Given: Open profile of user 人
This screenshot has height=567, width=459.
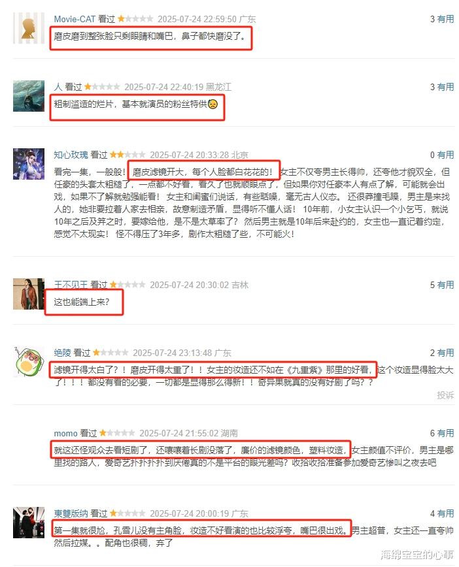Looking at the screenshot, I should tap(58, 87).
